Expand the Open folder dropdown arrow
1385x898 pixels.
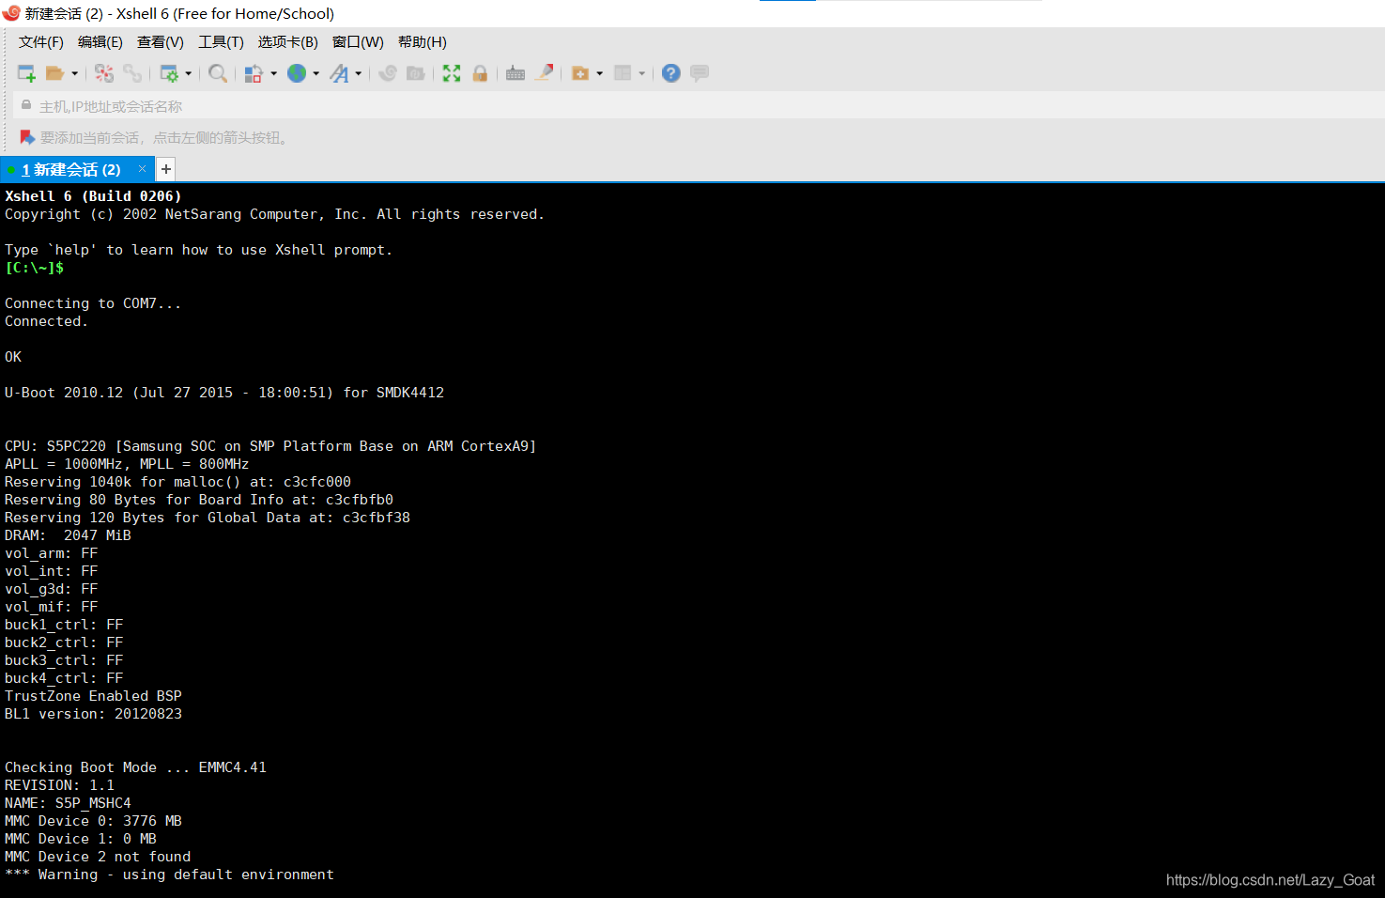[75, 73]
